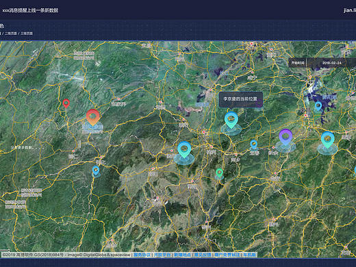The image size is (356, 267).
Task: Select the small green map marker
Action: 219,173
